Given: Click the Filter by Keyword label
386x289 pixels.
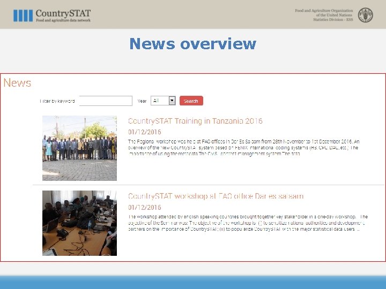Looking at the screenshot, I should click(x=57, y=101).
